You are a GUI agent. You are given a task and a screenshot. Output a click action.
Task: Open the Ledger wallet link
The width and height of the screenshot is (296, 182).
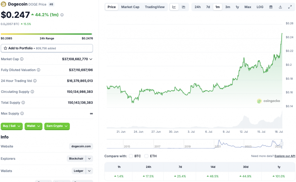(x=79, y=171)
